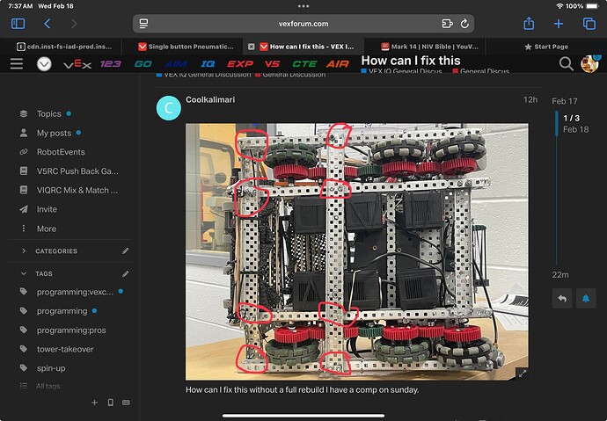Viewport: 607px width, 421px height.
Task: Switch to Mark 14 NIV Bible tab
Action: (x=429, y=47)
